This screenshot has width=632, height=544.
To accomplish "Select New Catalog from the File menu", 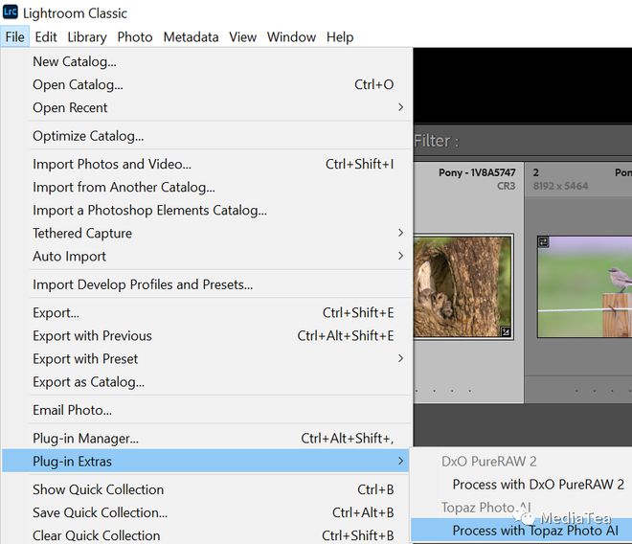I will 75,61.
